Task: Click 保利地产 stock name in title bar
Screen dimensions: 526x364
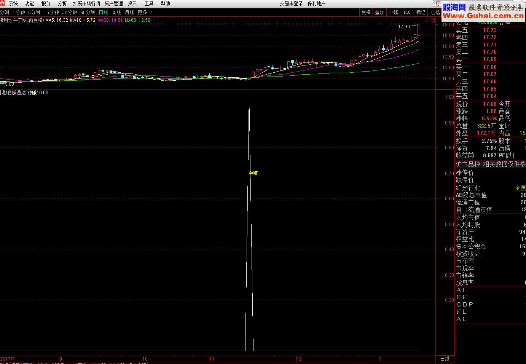Action: pos(316,3)
